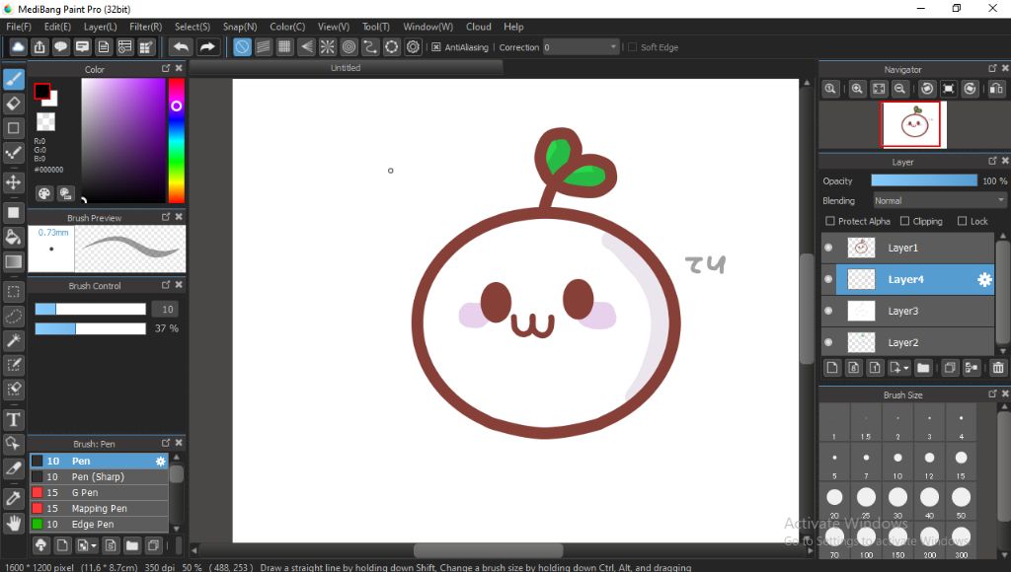Select the Brush tool in left toolbar

point(14,79)
